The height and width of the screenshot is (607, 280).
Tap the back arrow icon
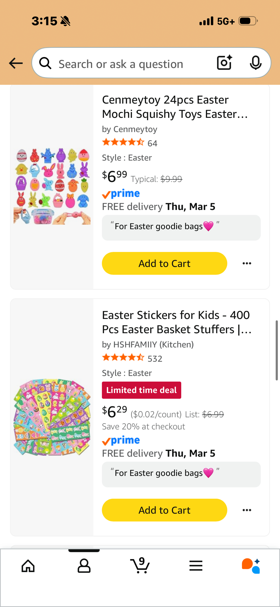16,63
